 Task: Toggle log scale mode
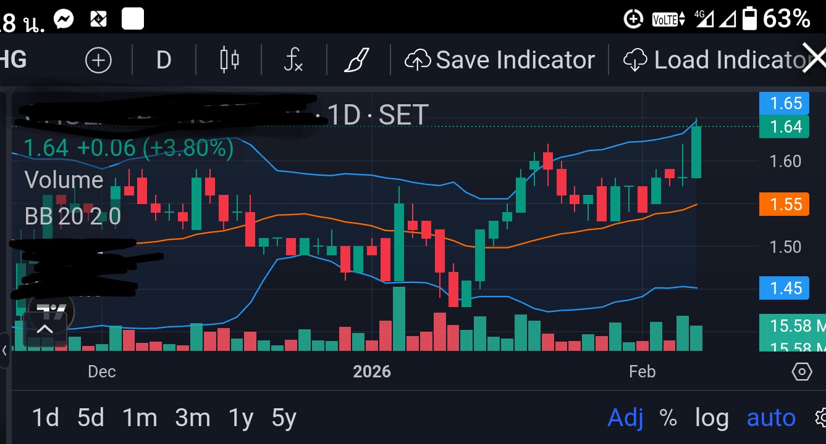pos(712,418)
